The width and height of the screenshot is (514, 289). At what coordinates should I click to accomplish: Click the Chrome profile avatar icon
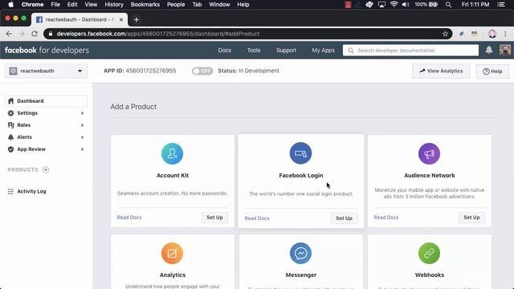tap(492, 34)
